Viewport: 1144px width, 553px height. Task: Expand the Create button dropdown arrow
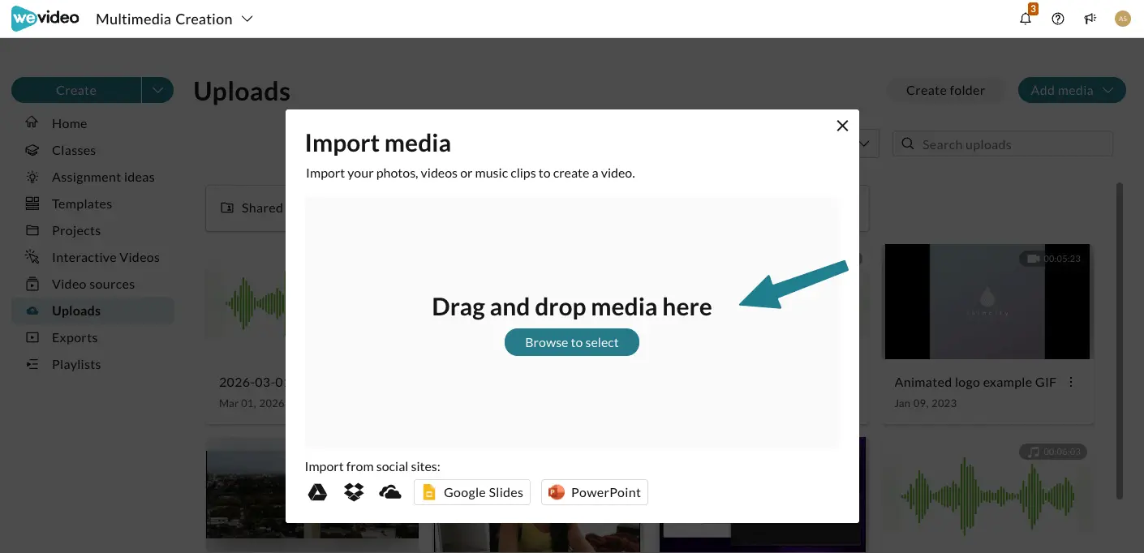click(x=157, y=90)
